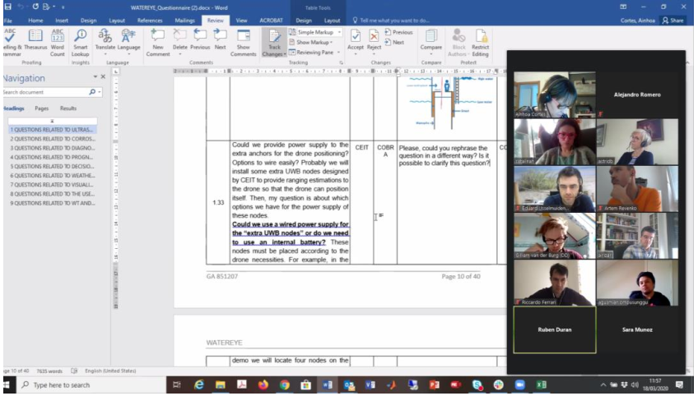Open Google Chrome from the taskbar
Image resolution: width=698 pixels, height=396 pixels.
click(x=285, y=384)
